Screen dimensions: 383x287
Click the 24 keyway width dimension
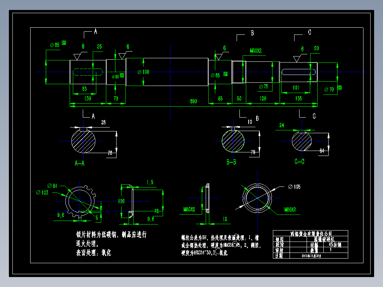point(282,125)
